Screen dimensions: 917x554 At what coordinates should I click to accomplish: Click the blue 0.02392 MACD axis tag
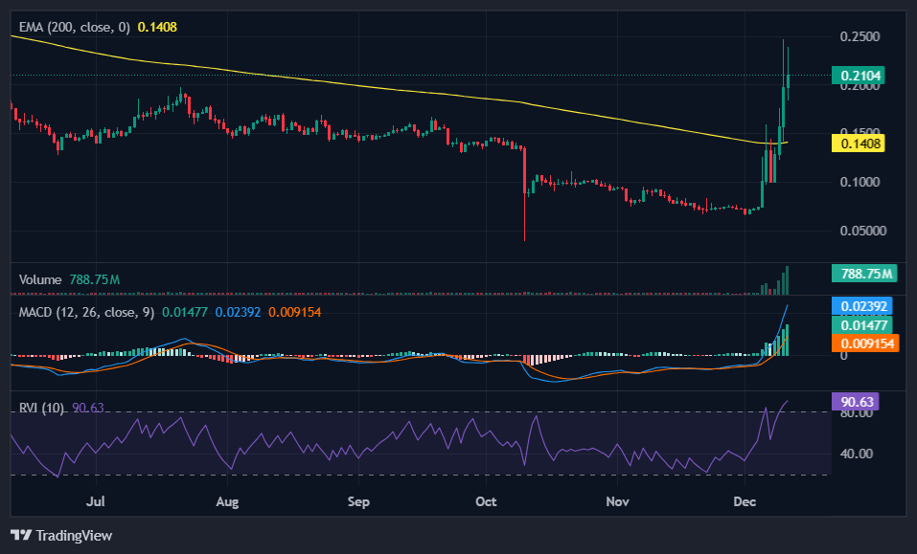(865, 306)
